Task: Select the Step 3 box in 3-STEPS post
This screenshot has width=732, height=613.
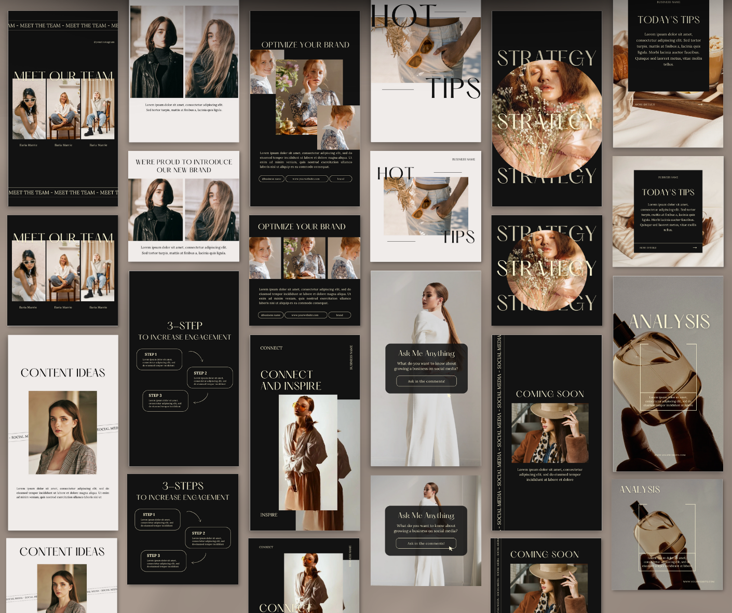Action: 164,561
